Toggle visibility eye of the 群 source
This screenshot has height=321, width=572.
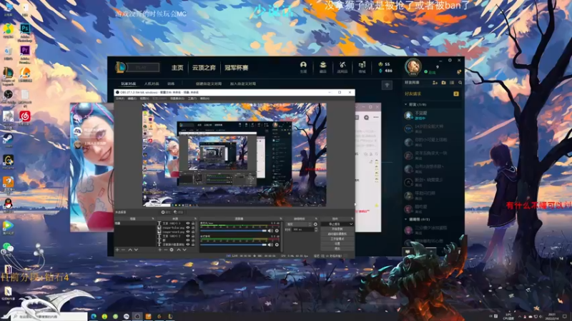[188, 240]
